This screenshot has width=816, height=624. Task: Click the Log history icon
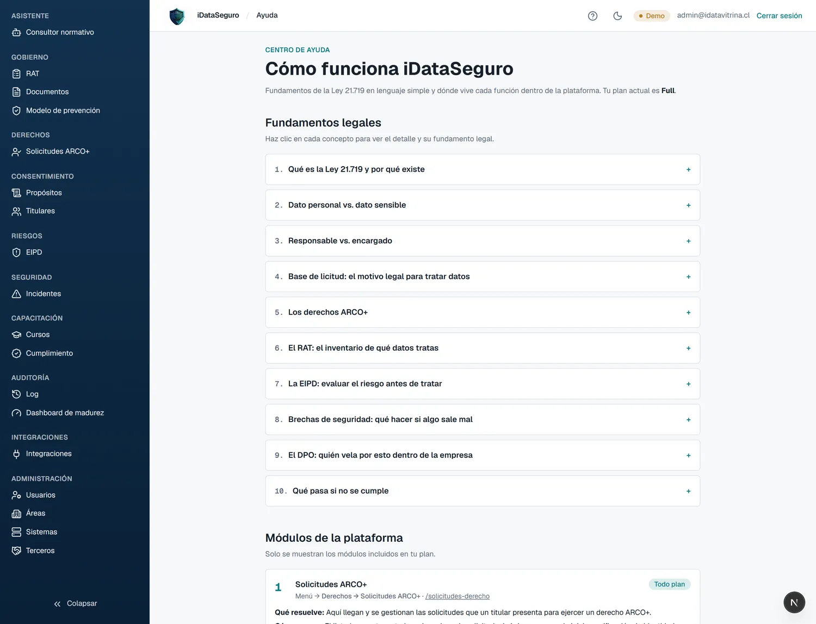tap(16, 394)
